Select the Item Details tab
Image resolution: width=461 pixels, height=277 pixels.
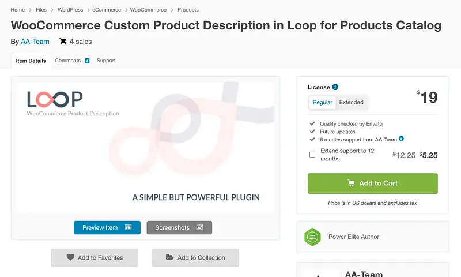pyautogui.click(x=31, y=61)
